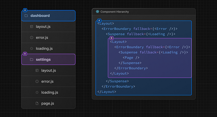Click the layout icon beside dashboard layout.js

point(31,27)
